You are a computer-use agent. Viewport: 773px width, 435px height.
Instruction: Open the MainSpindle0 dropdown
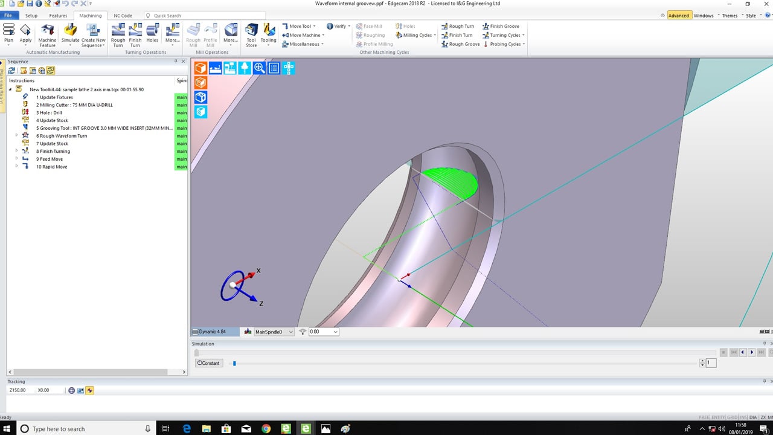click(x=291, y=332)
